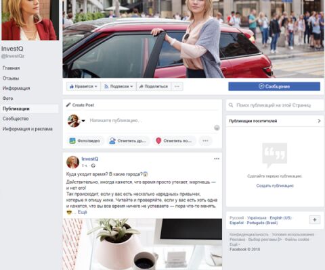
Task: Open the emoji picker in post composer
Action: click(217, 128)
